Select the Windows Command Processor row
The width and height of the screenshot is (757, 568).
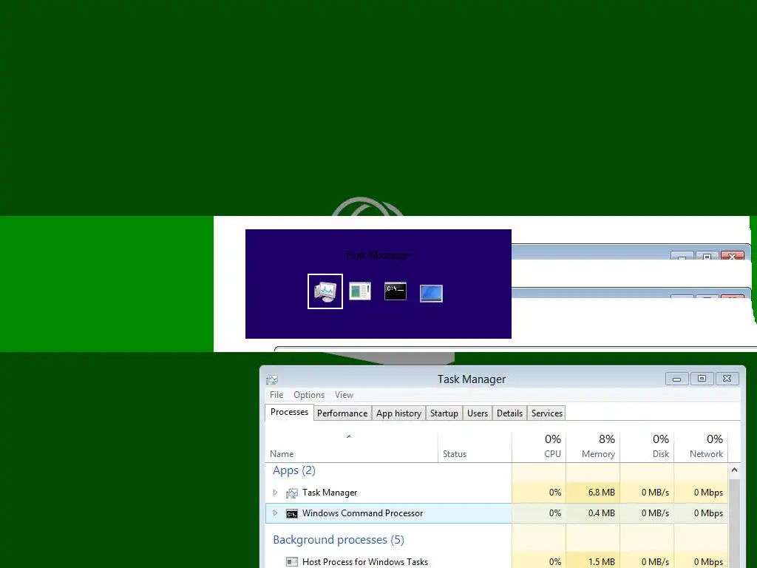point(496,513)
